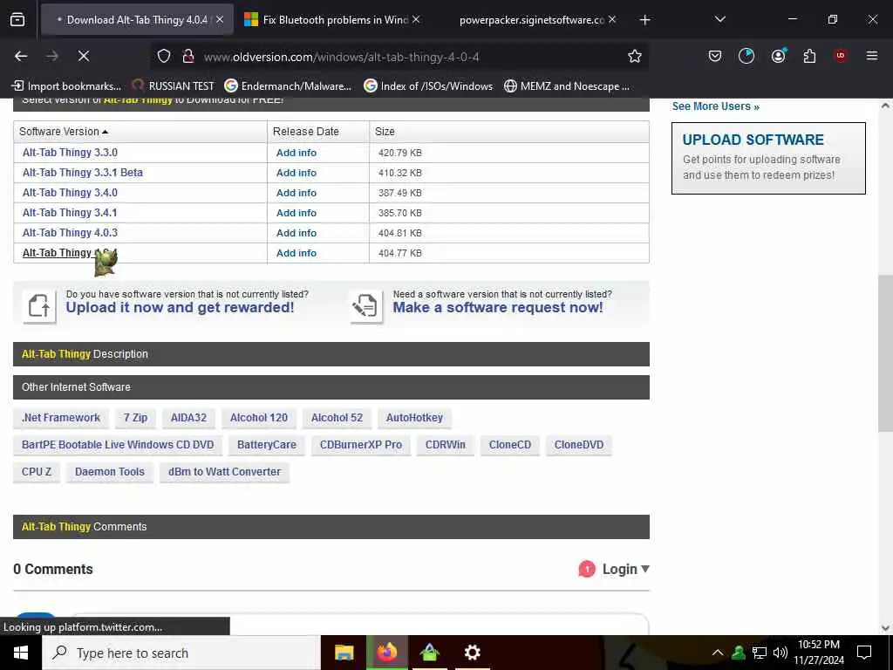Open File Explorer from taskbar
The height and width of the screenshot is (670, 893).
point(344,653)
